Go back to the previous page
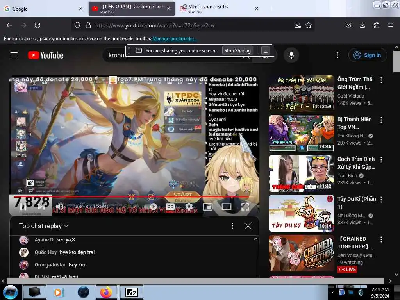Screen dimensions: 400x300 [x=9, y=25]
